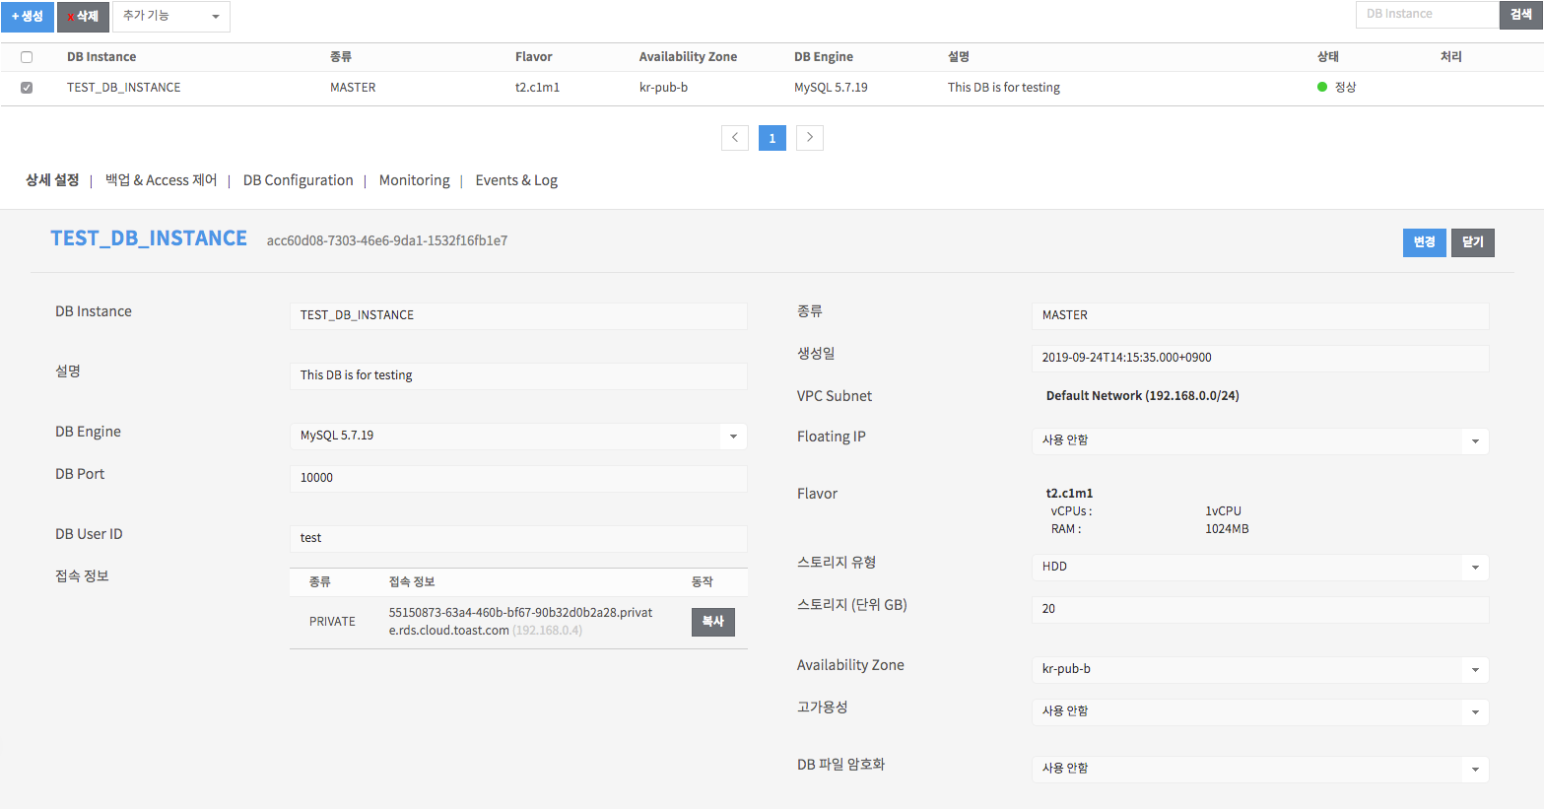1544x809 pixels.
Task: Expand the 스토리지 유형 HDD dropdown
Action: tap(1260, 567)
